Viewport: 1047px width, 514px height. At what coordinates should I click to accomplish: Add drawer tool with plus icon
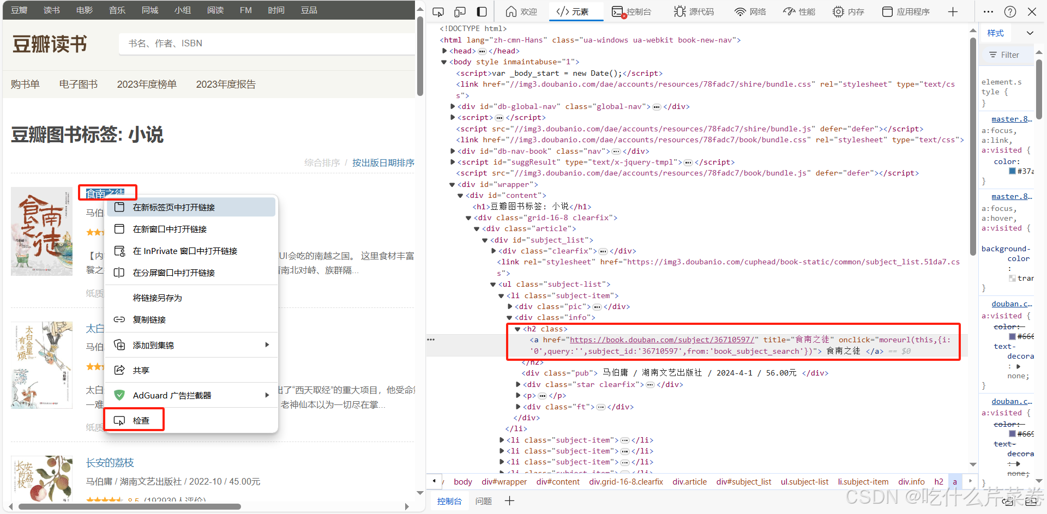point(509,500)
